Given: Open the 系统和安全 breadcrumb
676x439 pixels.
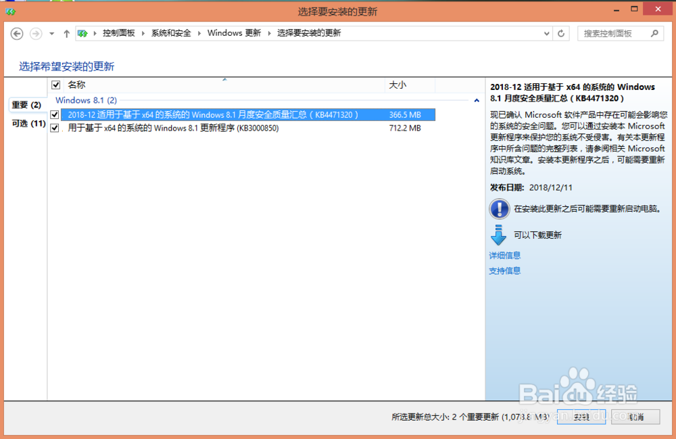Looking at the screenshot, I should 171,33.
